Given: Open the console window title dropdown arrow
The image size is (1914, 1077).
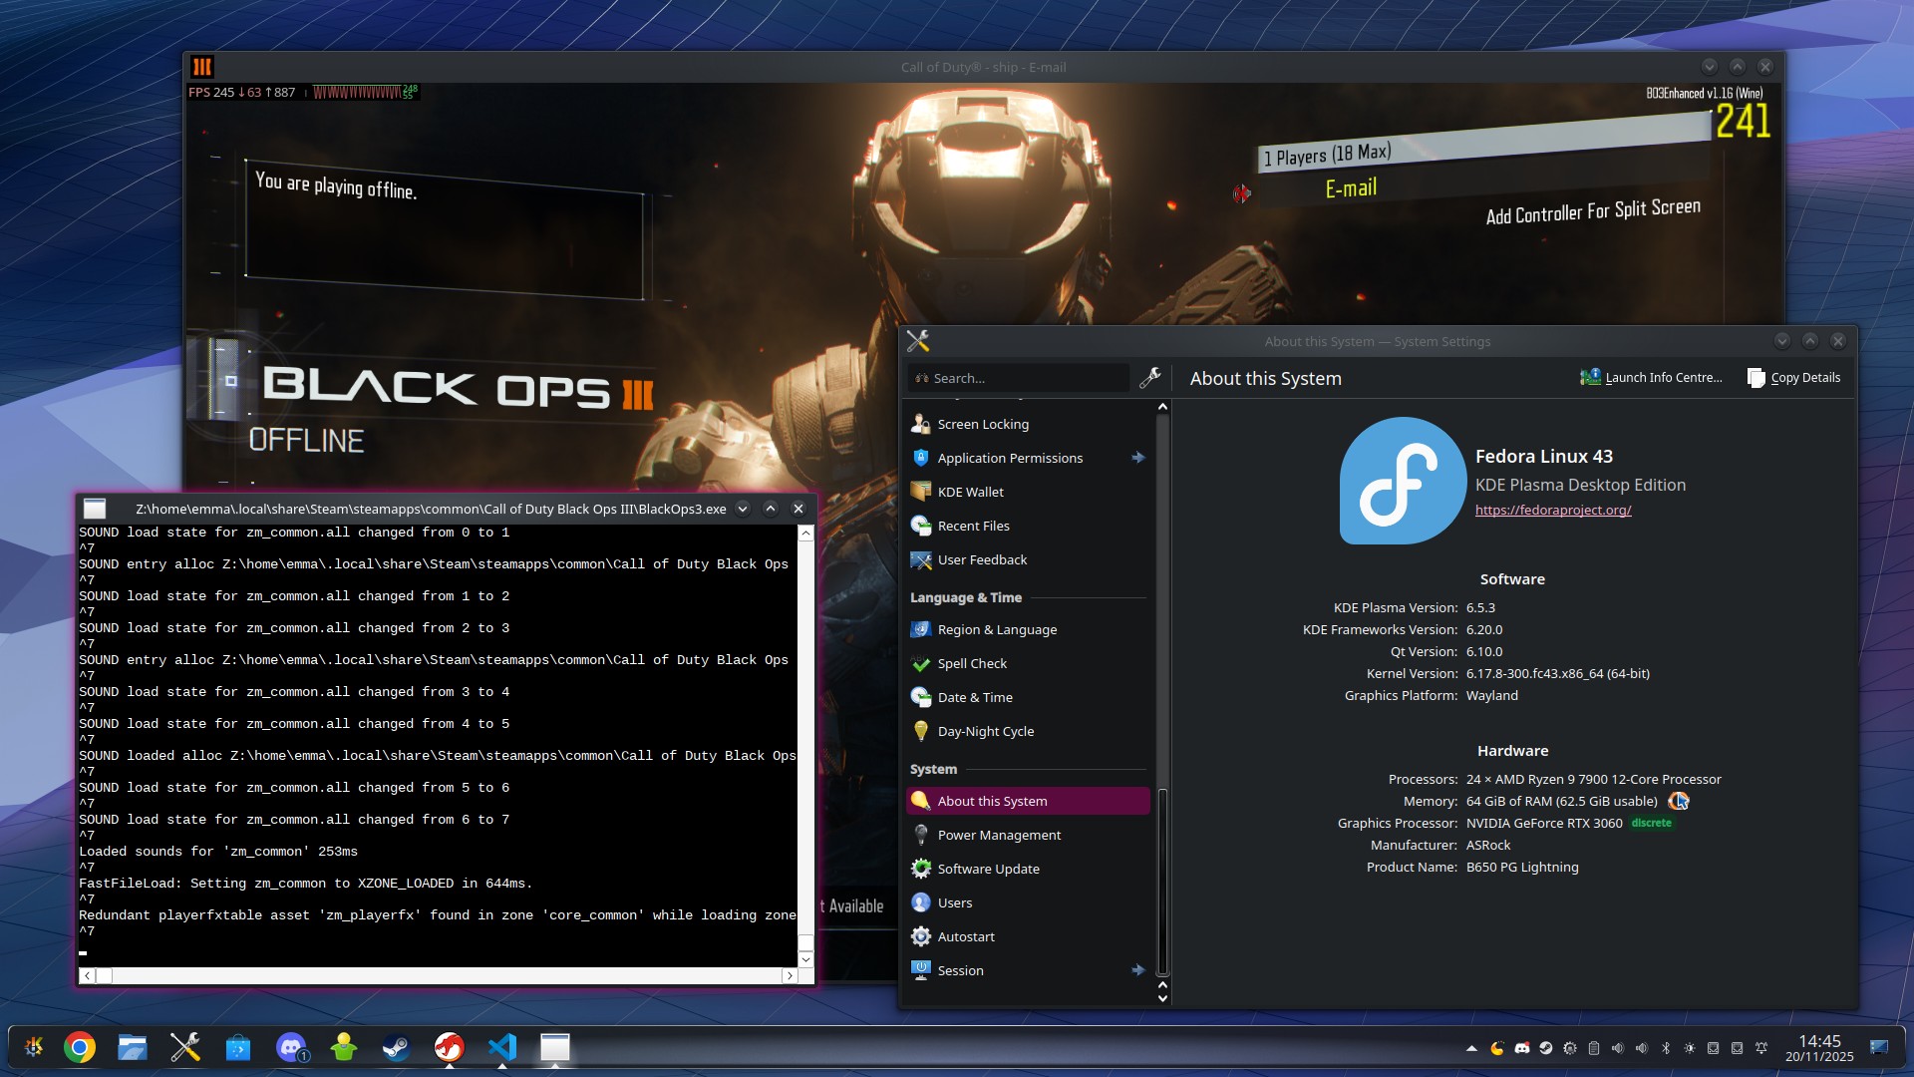Looking at the screenshot, I should tap(743, 509).
